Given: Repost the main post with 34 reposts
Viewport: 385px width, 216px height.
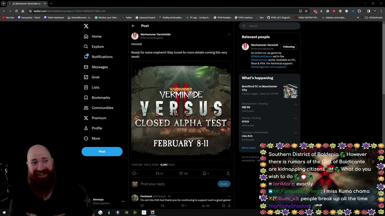Looking at the screenshot, I should point(159,173).
